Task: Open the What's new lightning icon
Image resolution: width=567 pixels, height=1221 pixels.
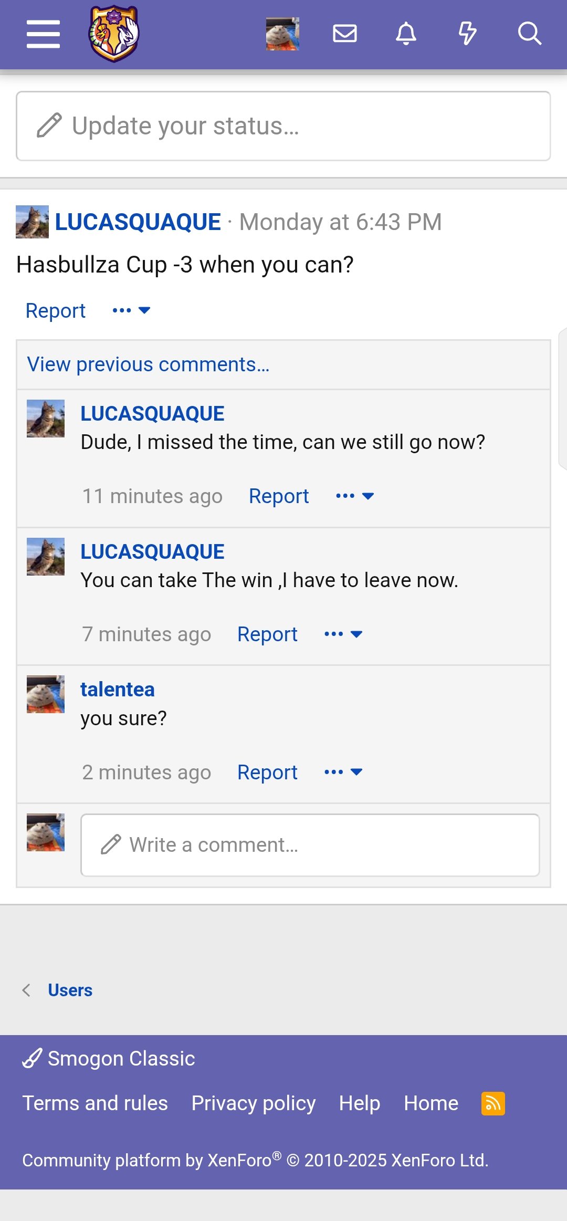Action: [x=467, y=34]
